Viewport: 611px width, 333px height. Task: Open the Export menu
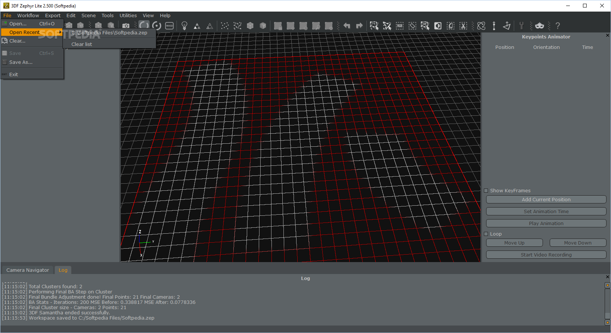point(53,16)
